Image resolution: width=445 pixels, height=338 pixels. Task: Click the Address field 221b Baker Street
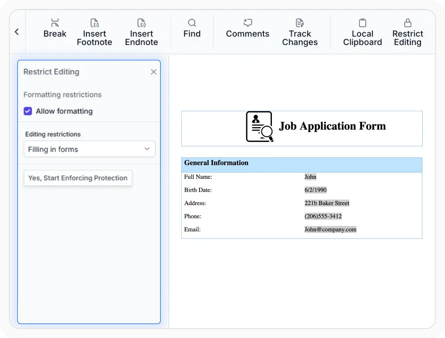coord(327,203)
